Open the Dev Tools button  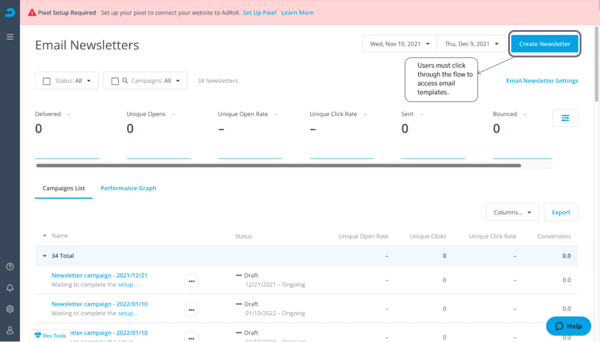(50, 336)
